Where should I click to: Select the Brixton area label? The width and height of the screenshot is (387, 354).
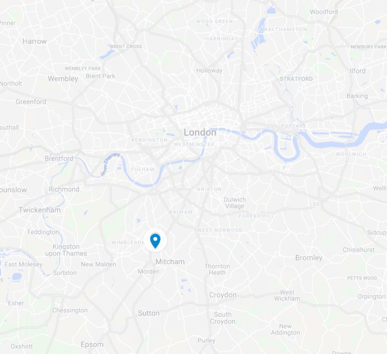tap(209, 189)
